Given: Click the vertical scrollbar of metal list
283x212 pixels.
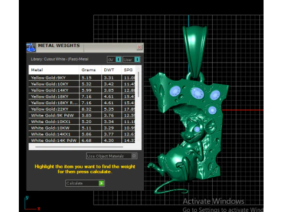Looking at the screenshot, I should pyautogui.click(x=139, y=84).
